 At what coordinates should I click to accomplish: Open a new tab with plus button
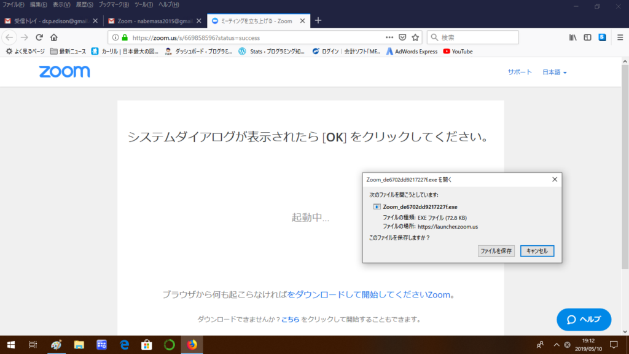318,20
